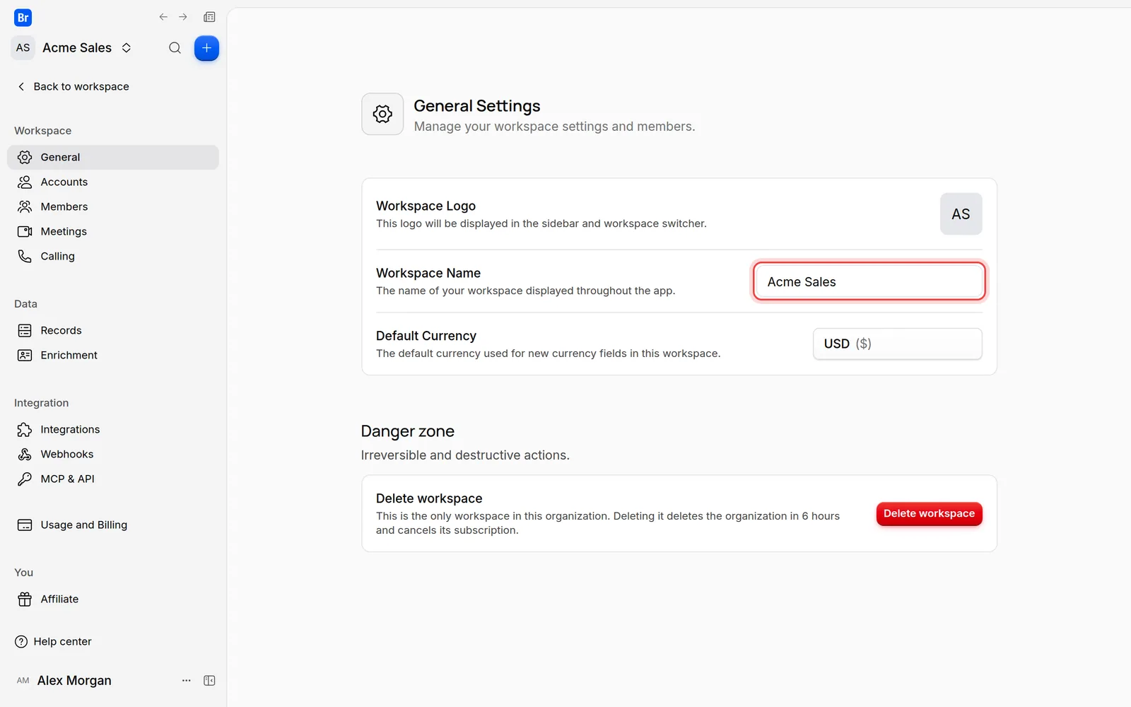The image size is (1131, 707).
Task: Click the 'Workspace Logo' label text
Action: 426,206
